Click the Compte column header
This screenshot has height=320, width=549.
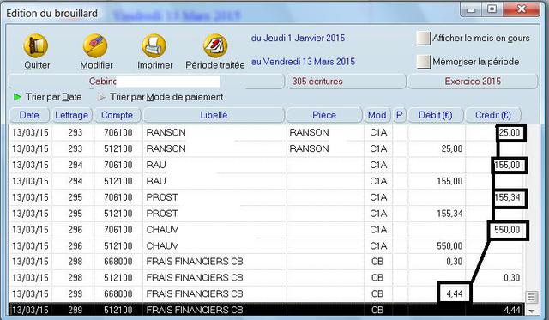[118, 115]
